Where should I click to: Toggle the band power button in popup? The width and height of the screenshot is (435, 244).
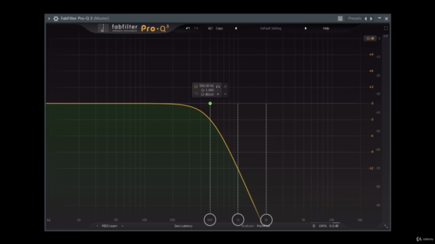click(196, 86)
